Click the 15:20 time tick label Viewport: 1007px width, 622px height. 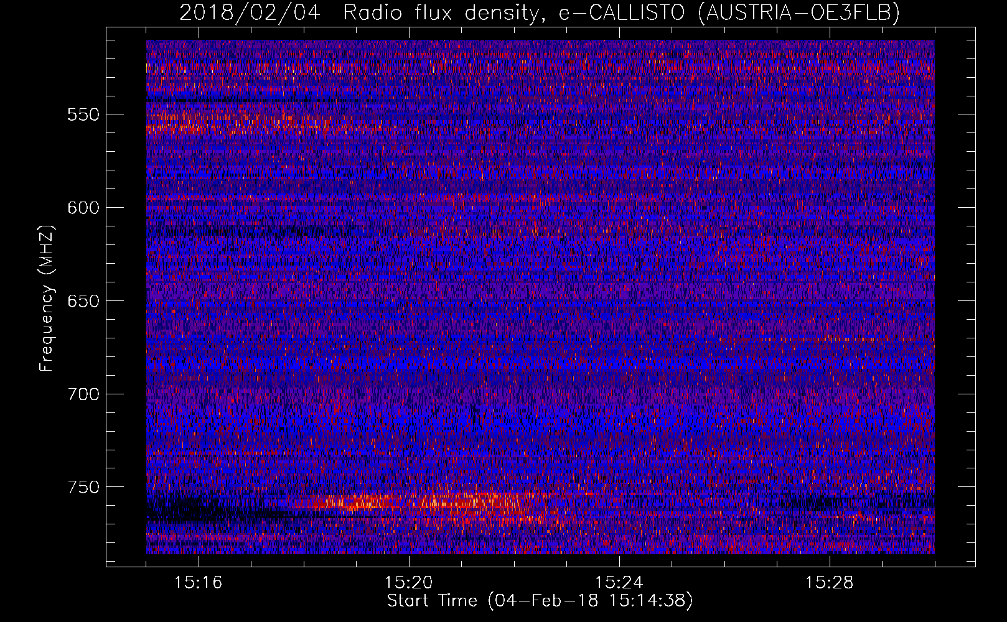(409, 583)
